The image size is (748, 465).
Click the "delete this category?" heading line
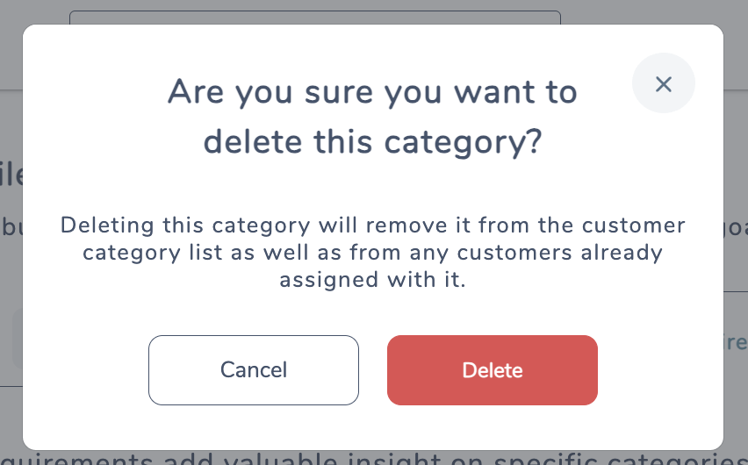(x=372, y=143)
